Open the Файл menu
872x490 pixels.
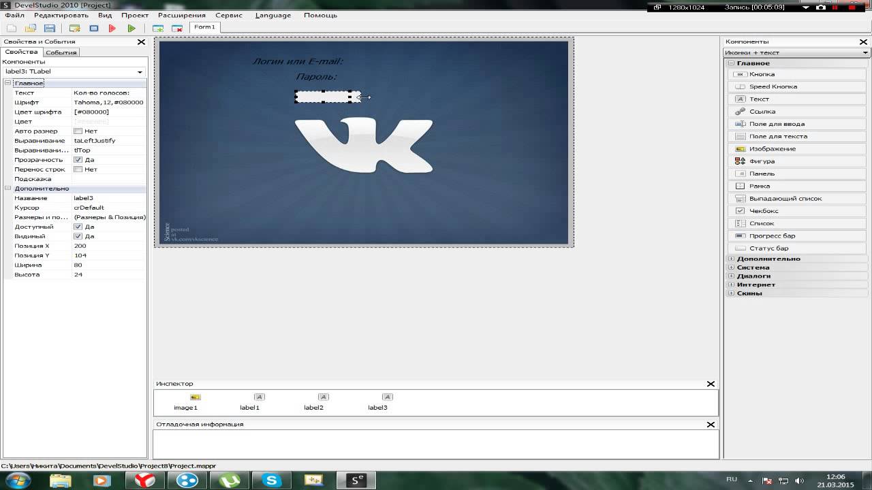tap(14, 15)
